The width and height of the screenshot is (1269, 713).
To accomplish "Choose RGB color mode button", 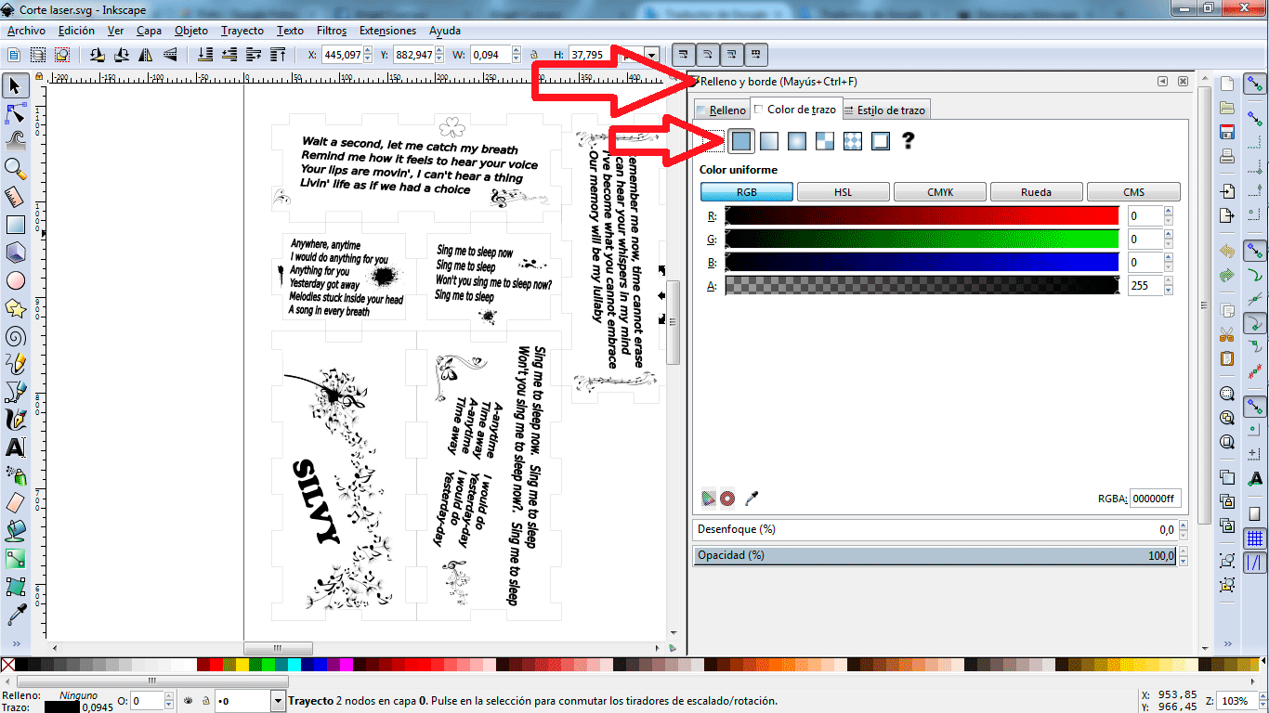I will 747,192.
